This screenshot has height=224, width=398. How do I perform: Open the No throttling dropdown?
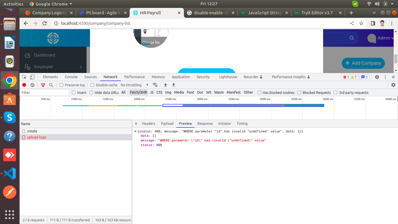pos(134,85)
